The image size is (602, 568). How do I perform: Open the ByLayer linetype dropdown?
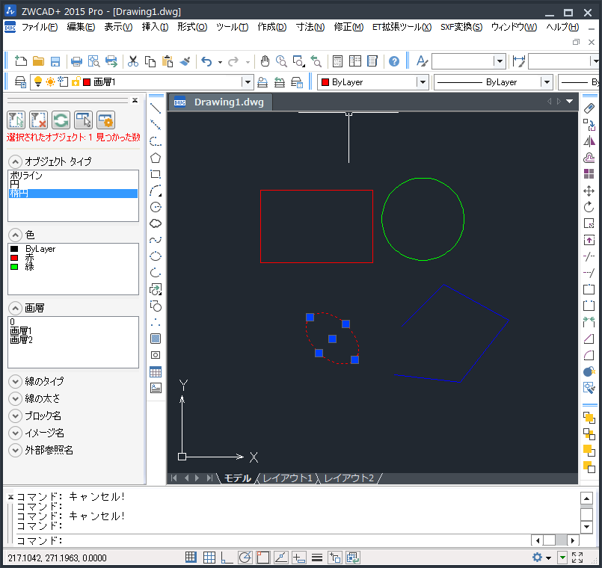[547, 82]
